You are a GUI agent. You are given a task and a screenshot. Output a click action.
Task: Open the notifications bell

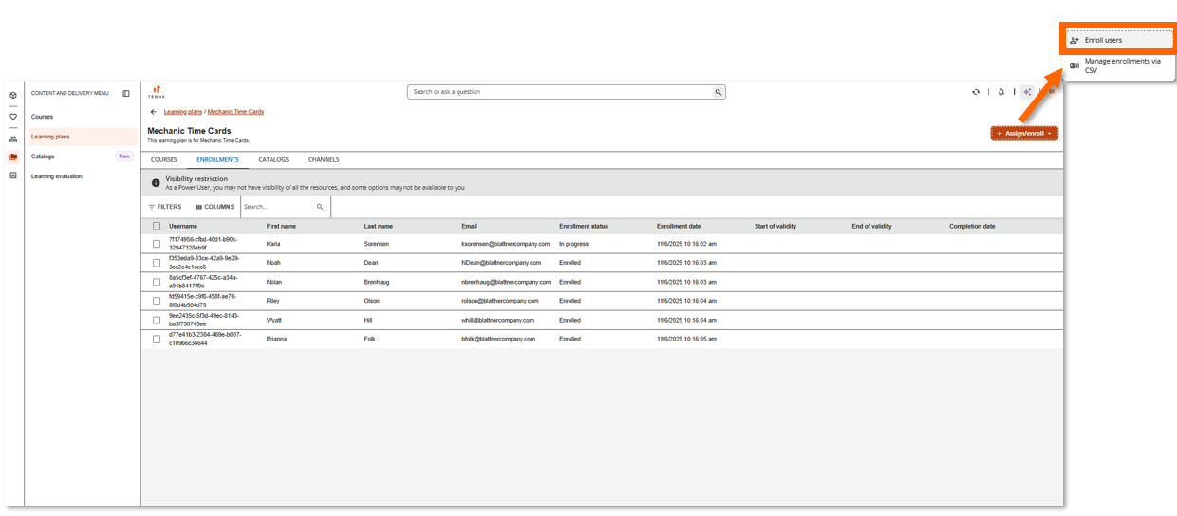tap(1000, 92)
